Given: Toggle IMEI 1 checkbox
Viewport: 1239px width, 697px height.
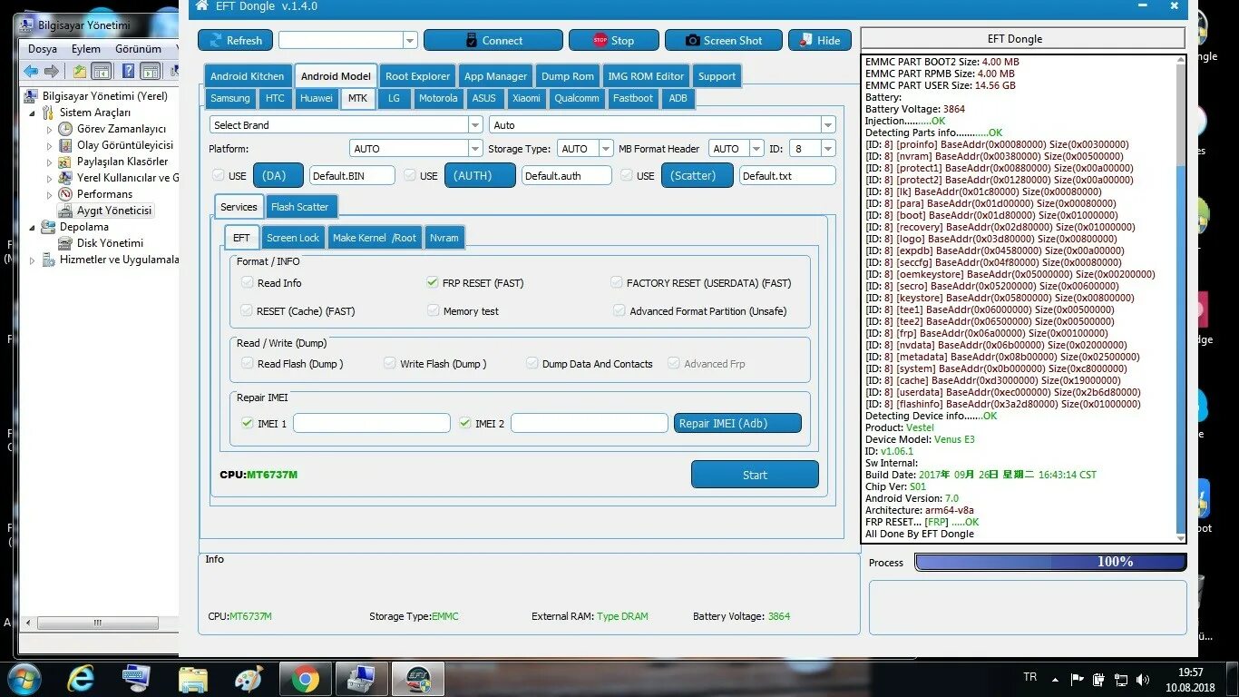Looking at the screenshot, I should [247, 423].
